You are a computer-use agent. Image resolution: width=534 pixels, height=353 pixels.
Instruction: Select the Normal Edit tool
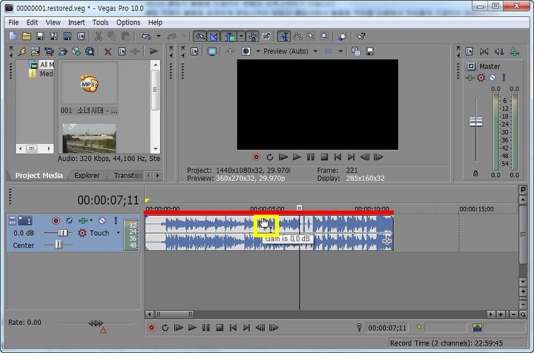coord(283,36)
